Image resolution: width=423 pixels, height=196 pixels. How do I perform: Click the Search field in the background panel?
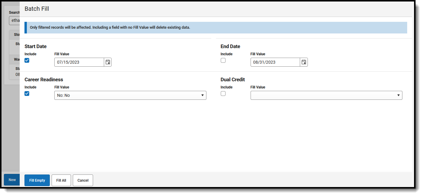point(14,21)
